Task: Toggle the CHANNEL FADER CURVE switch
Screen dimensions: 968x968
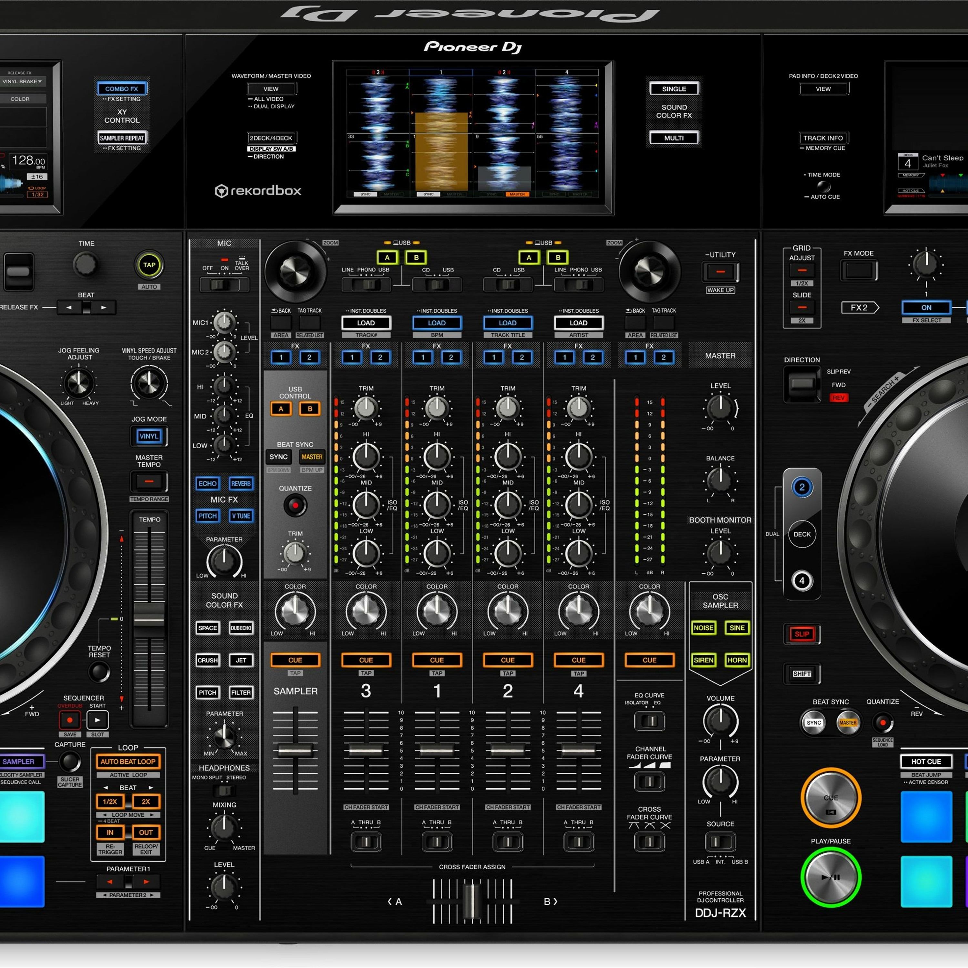Action: (649, 781)
